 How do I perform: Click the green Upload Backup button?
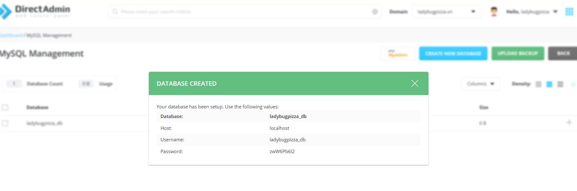(x=518, y=53)
